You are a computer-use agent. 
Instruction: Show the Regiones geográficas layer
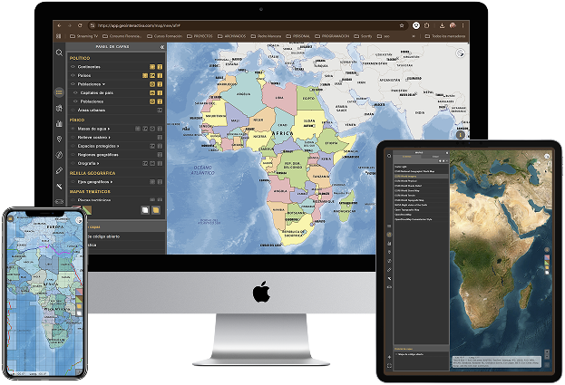click(73, 154)
